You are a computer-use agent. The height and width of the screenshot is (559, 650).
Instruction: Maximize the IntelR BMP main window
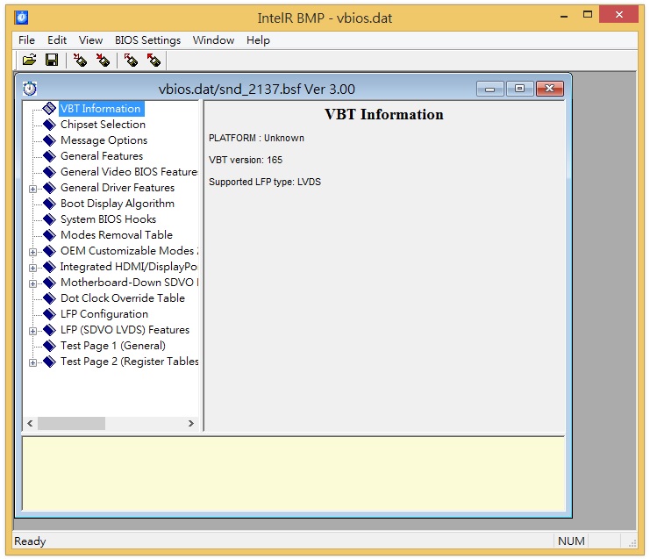(x=588, y=15)
